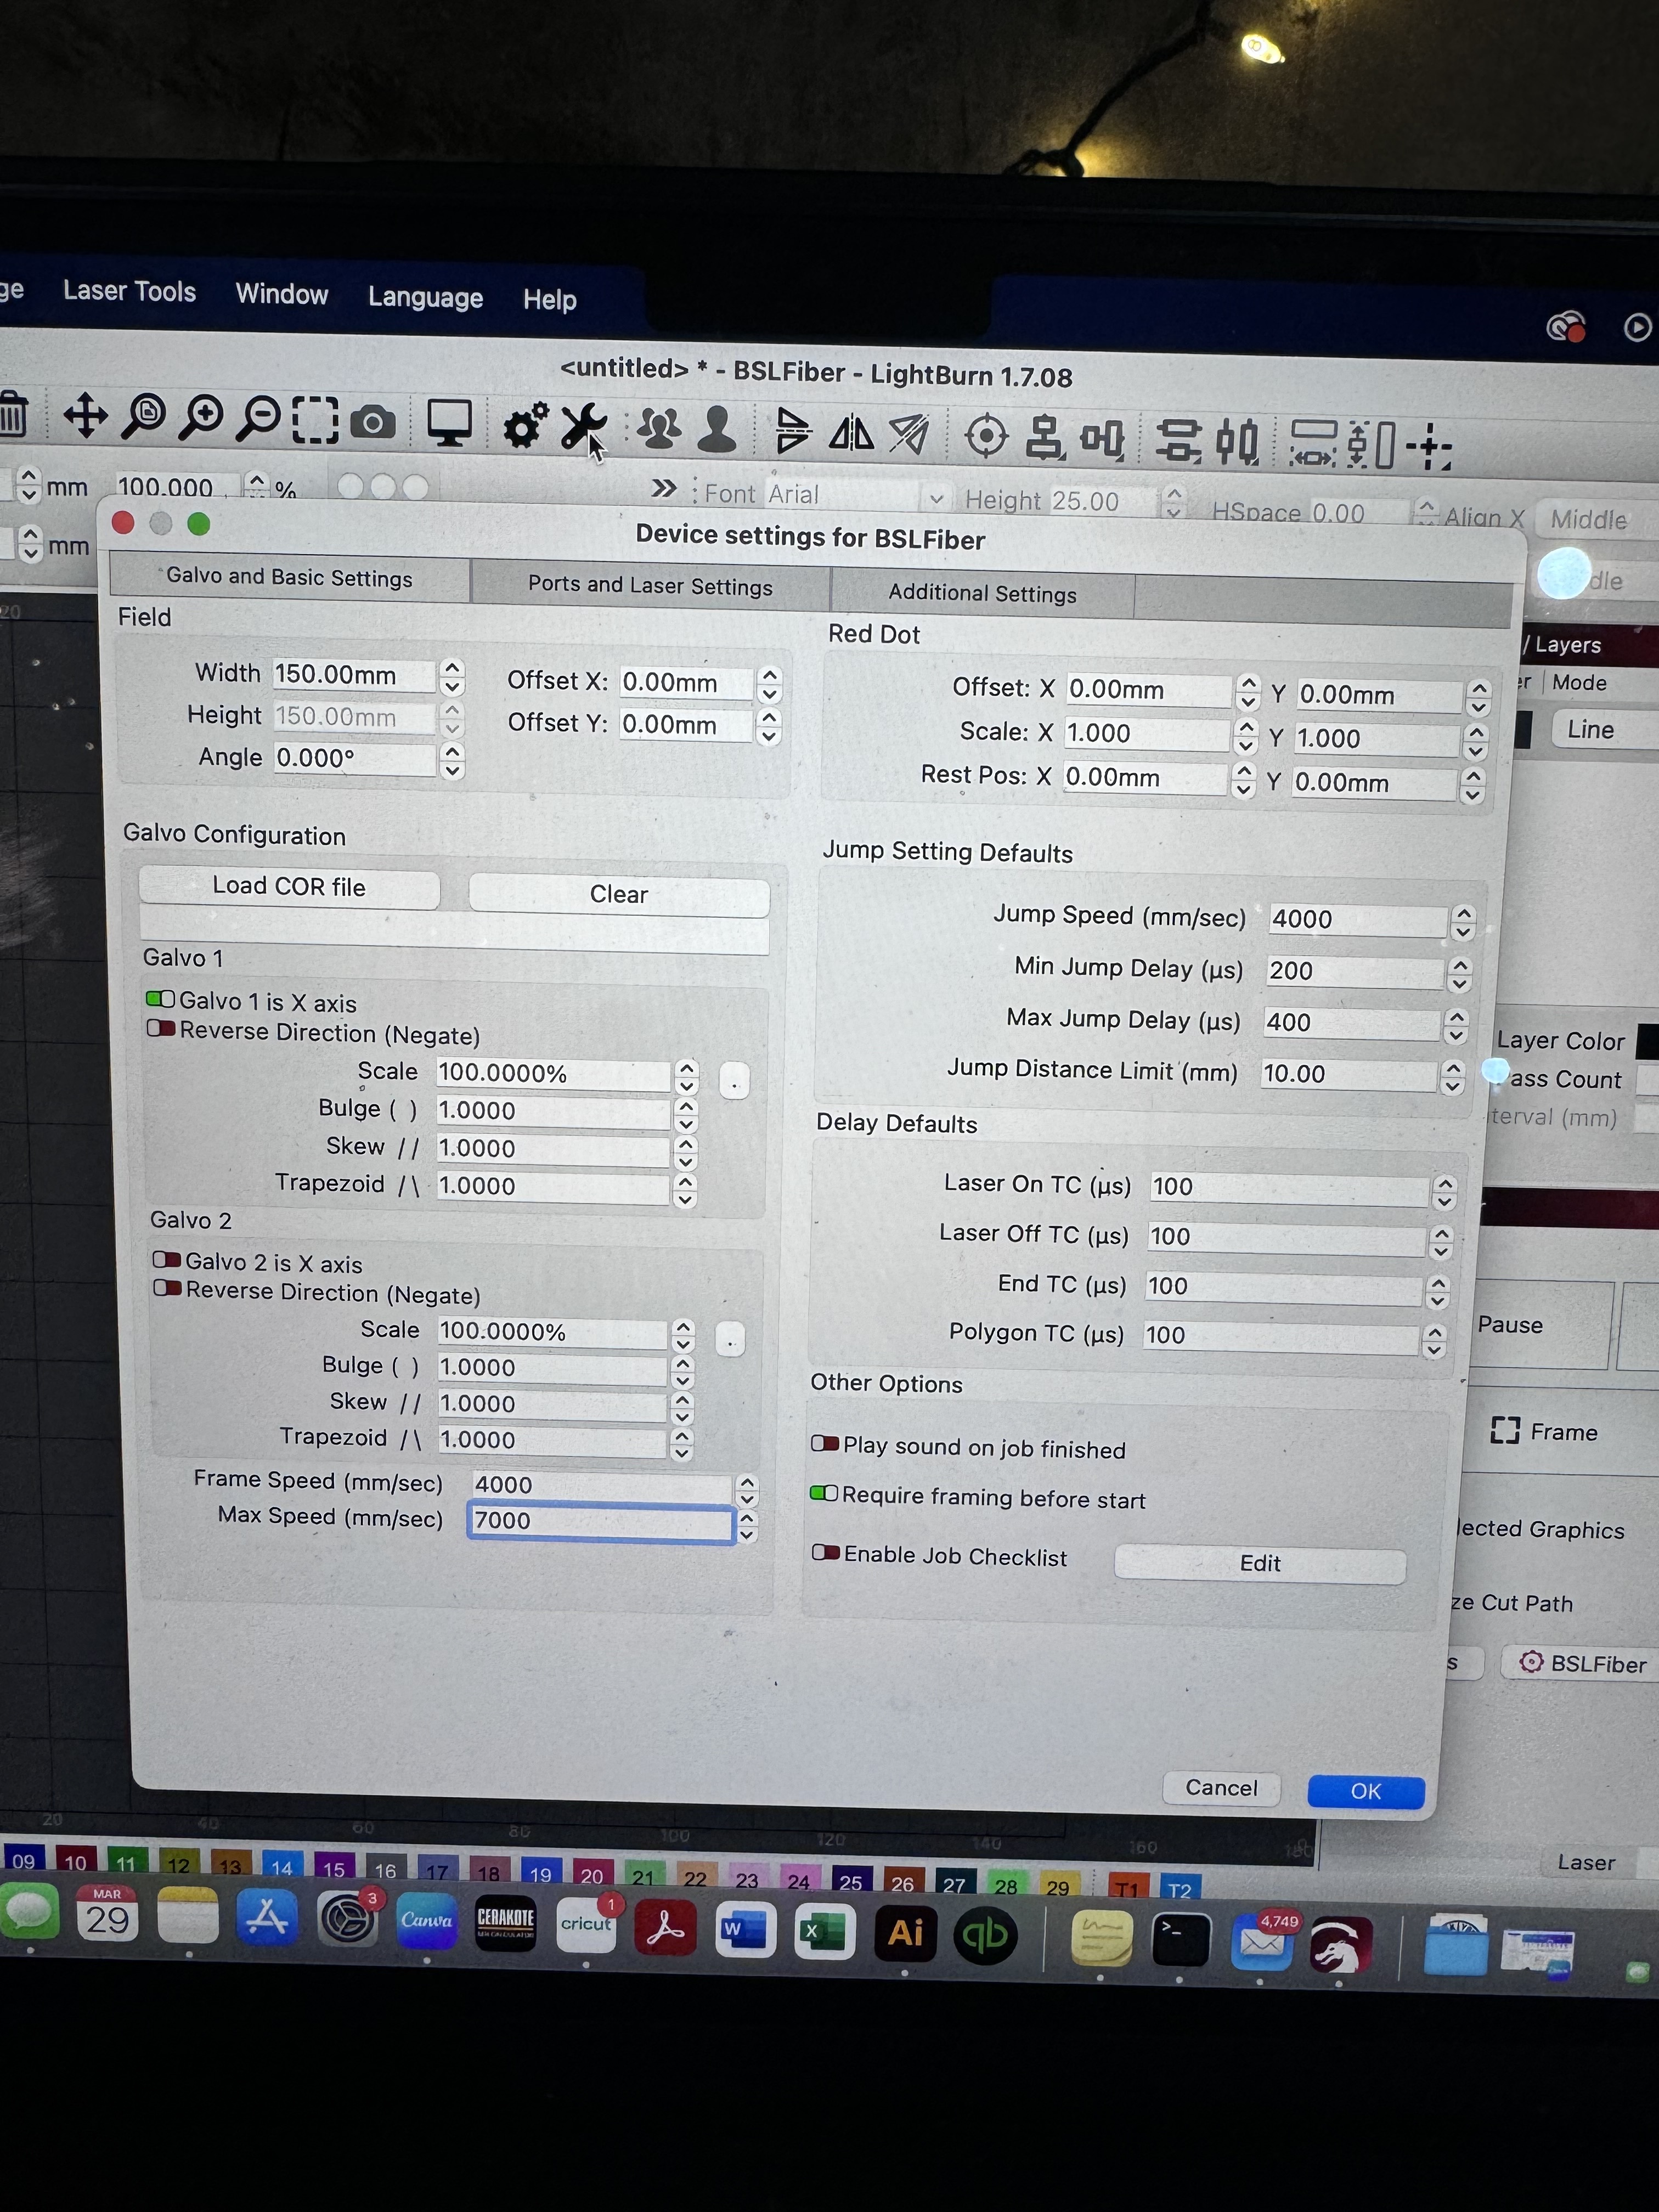Image resolution: width=1659 pixels, height=2212 pixels.
Task: Toggle Galvo 1 is X axis switch
Action: pos(160,999)
